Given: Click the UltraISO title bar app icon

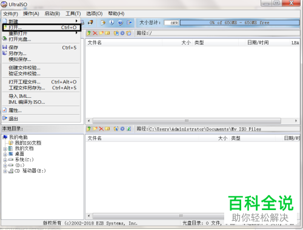Looking at the screenshot, I should coord(4,4).
